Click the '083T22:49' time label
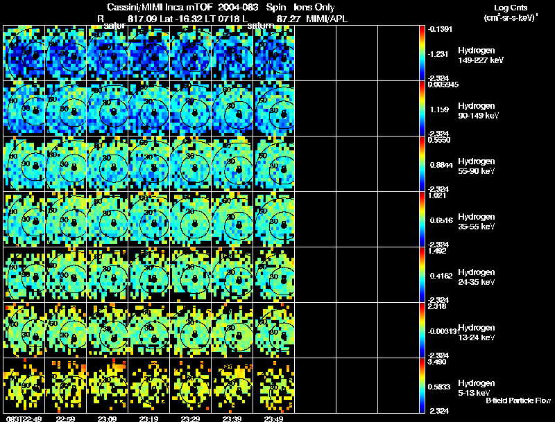The image size is (555, 422). (x=24, y=419)
